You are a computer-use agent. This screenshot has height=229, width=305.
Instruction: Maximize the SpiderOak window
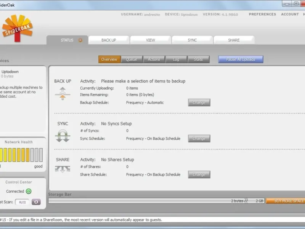click(x=296, y=4)
